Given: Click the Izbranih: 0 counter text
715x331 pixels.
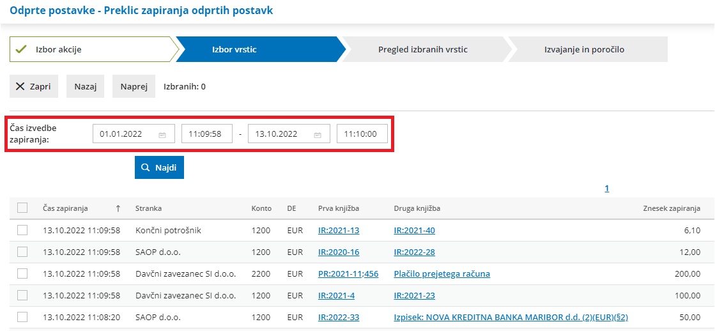Looking at the screenshot, I should click(x=185, y=87).
